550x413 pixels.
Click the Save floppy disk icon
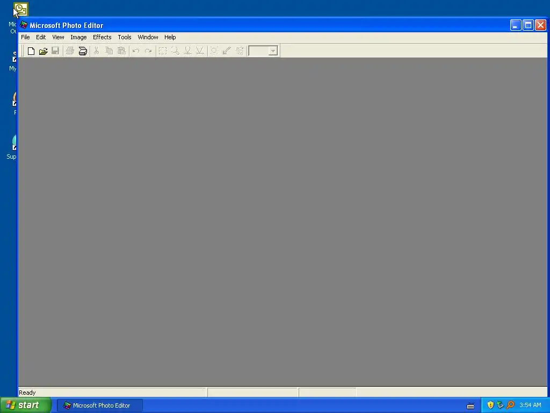[x=55, y=51]
